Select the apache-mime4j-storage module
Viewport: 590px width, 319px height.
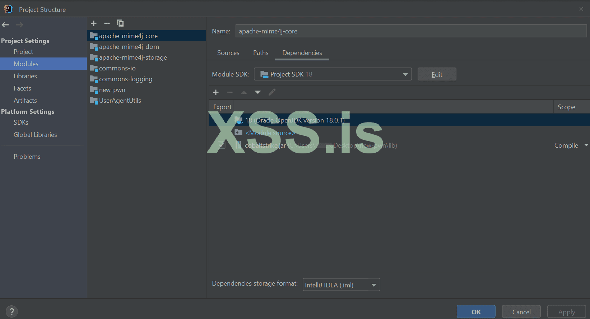point(147,57)
